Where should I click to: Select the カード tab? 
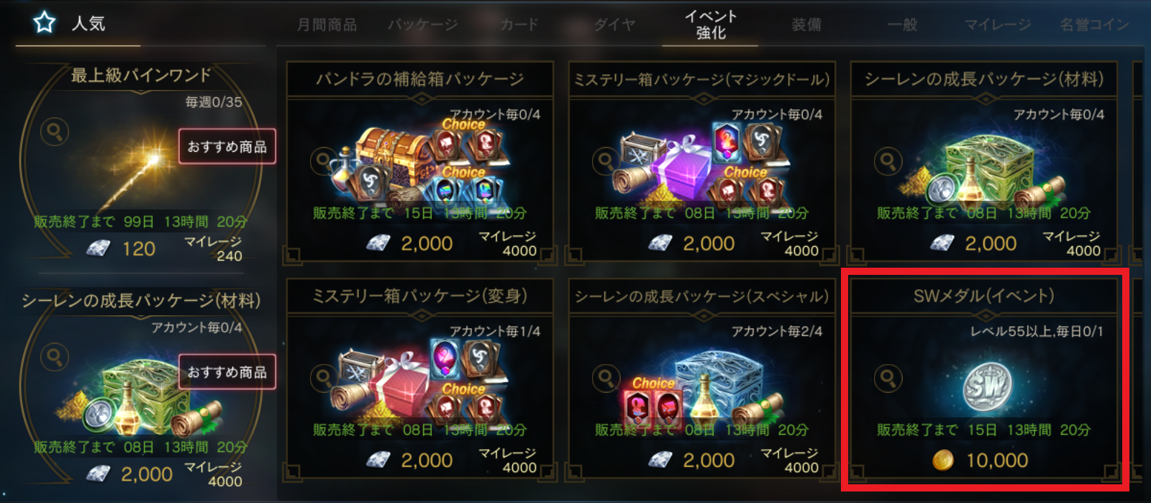tap(519, 25)
